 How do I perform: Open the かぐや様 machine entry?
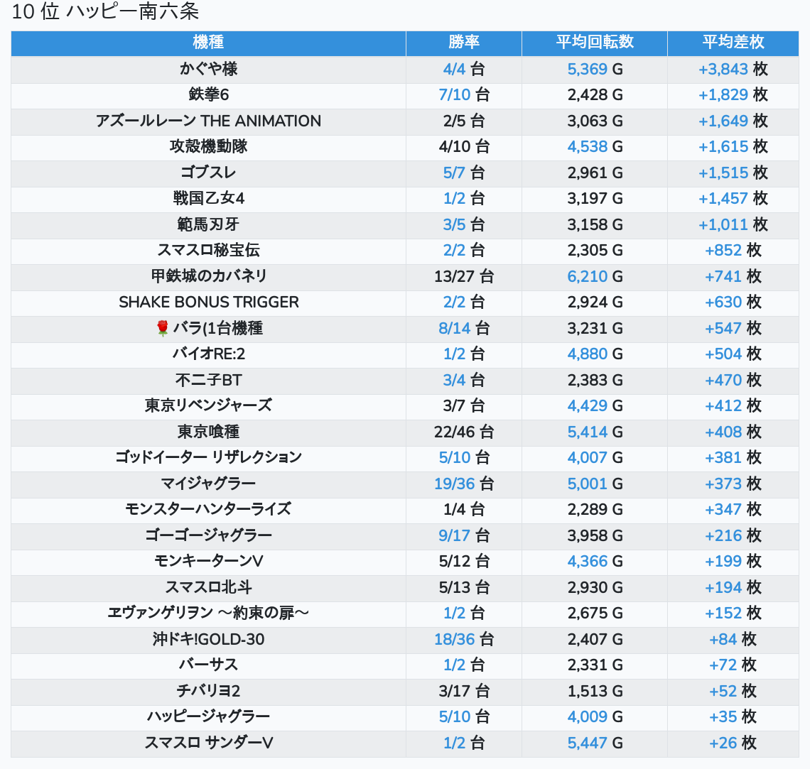(208, 69)
